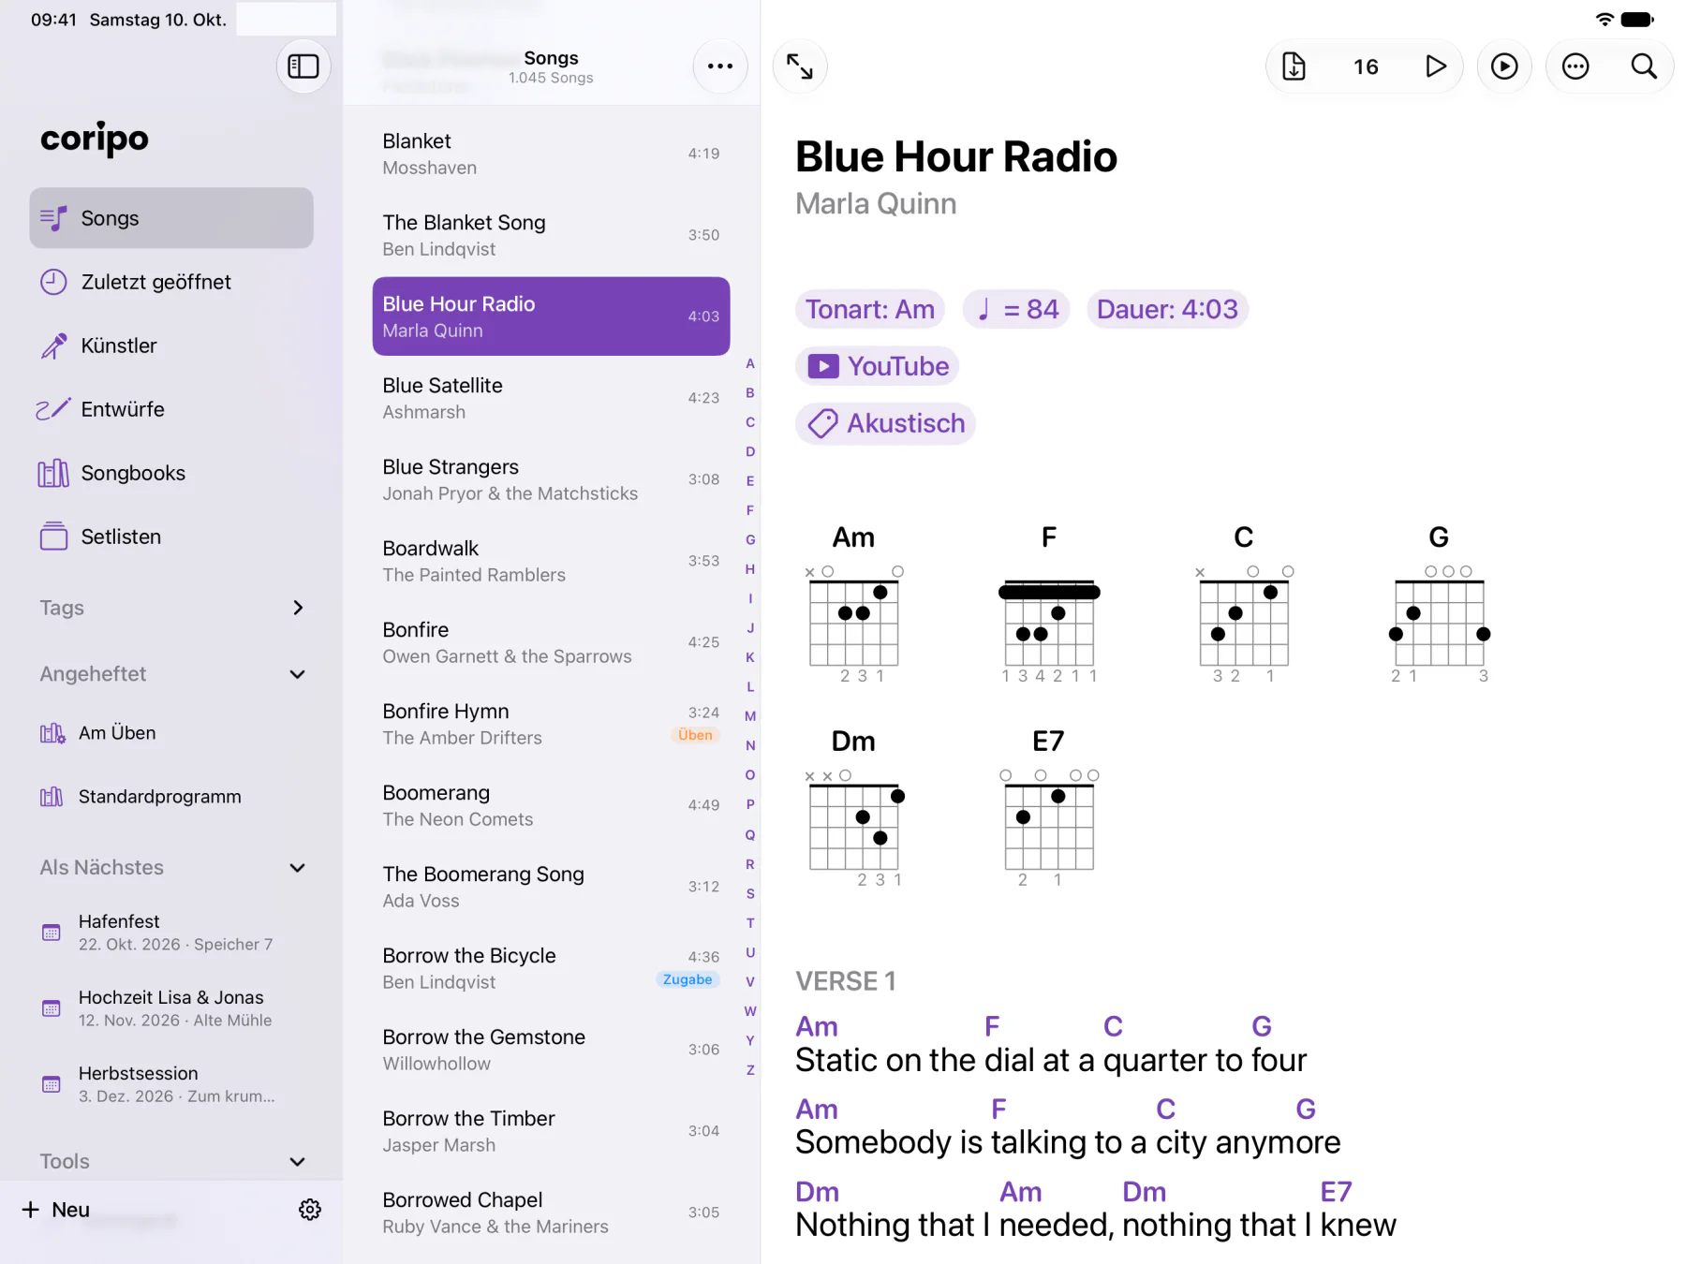Create new item with Neu button
The width and height of the screenshot is (1686, 1264).
pyautogui.click(x=56, y=1210)
